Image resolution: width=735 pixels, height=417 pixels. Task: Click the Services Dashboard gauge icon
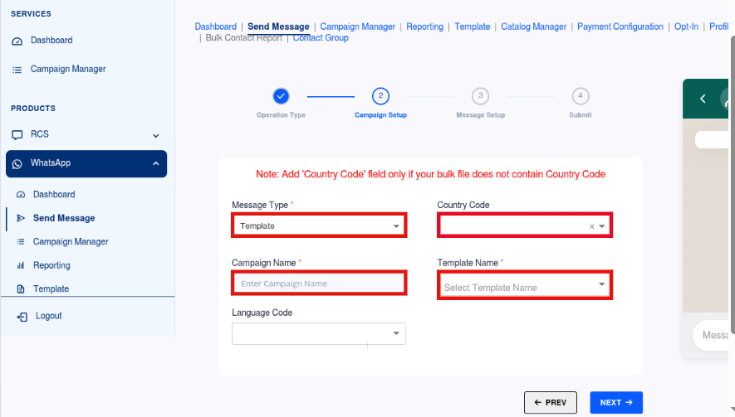coord(17,41)
